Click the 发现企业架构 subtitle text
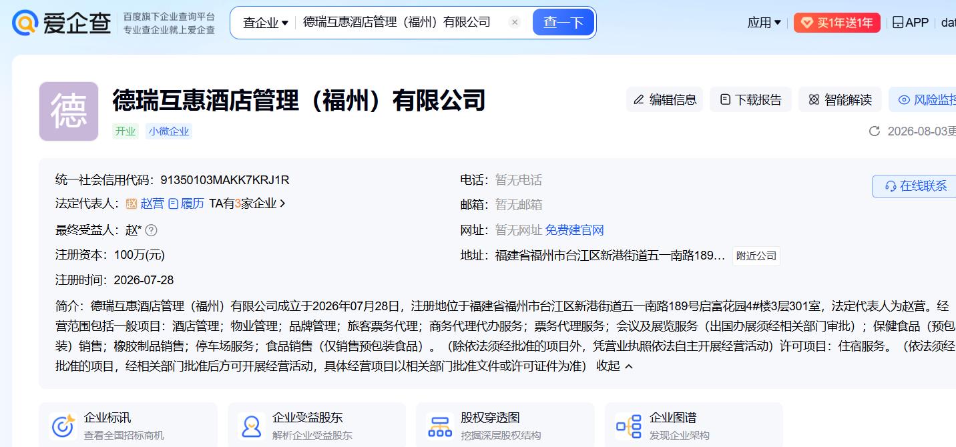This screenshot has width=956, height=447. point(680,436)
